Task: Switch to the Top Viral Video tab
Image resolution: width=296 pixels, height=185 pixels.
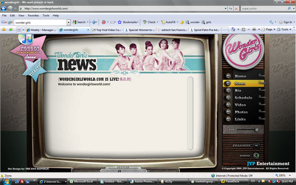Action: coord(107,30)
